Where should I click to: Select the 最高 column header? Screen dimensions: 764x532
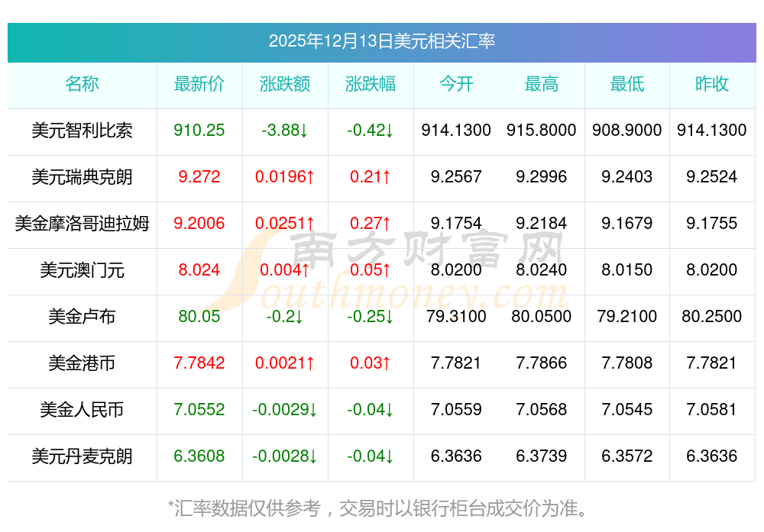(x=541, y=84)
